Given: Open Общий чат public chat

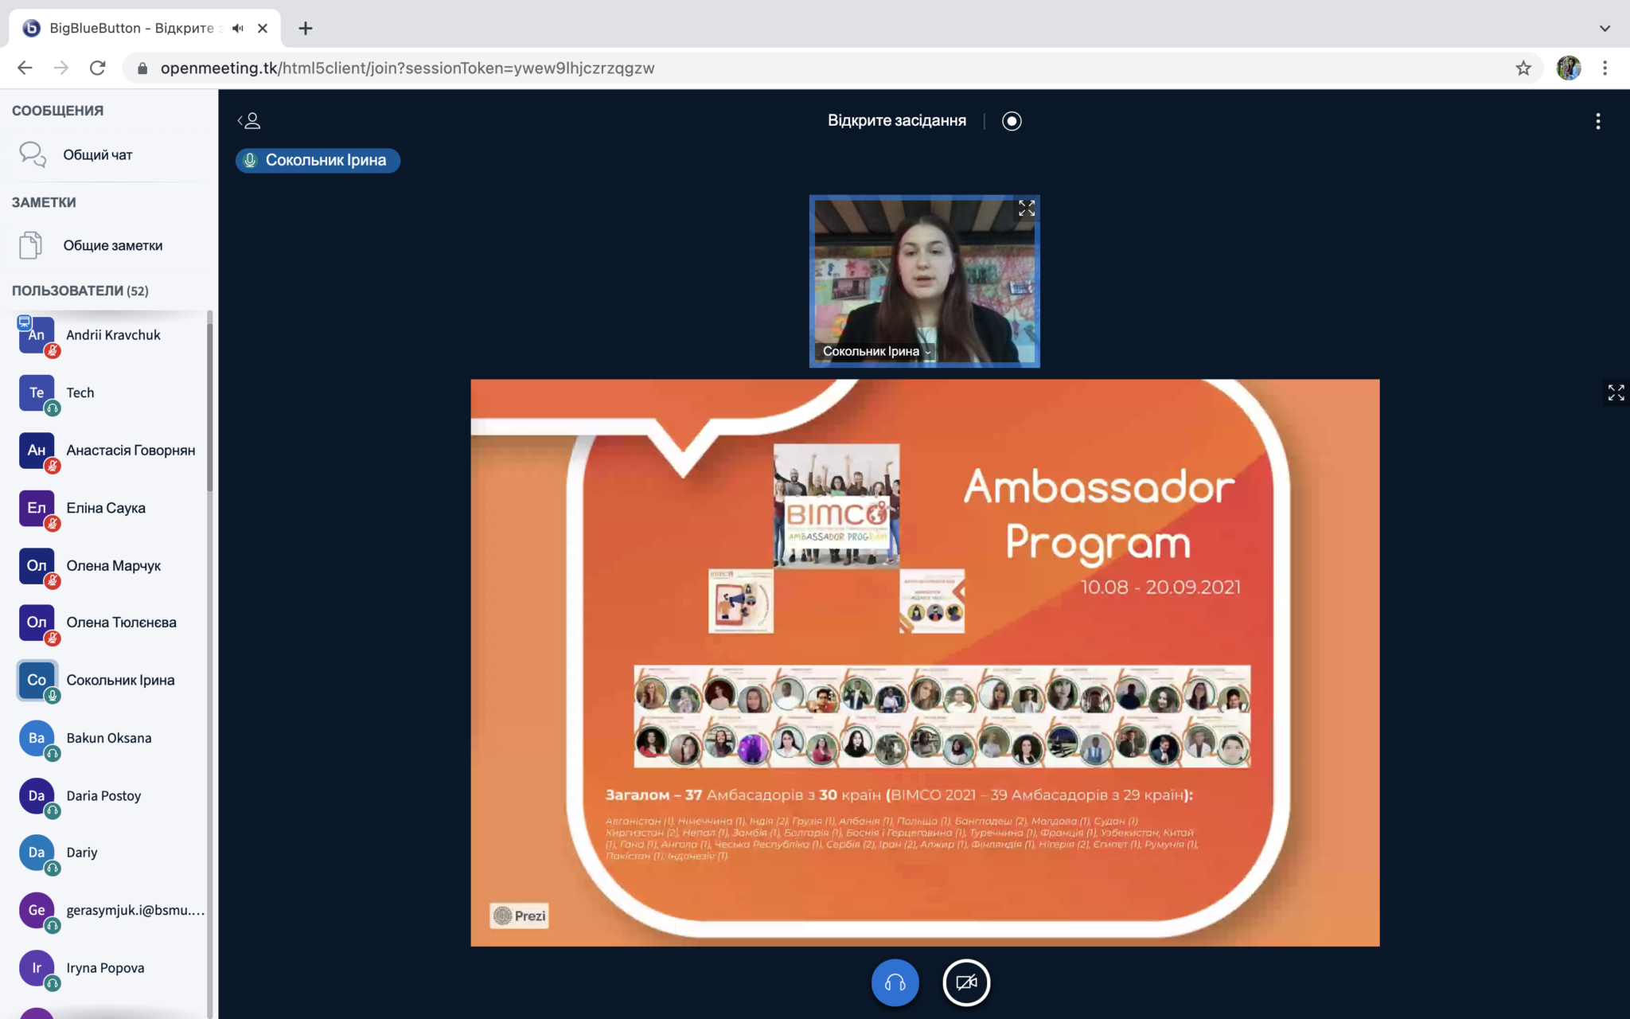Looking at the screenshot, I should coord(97,154).
